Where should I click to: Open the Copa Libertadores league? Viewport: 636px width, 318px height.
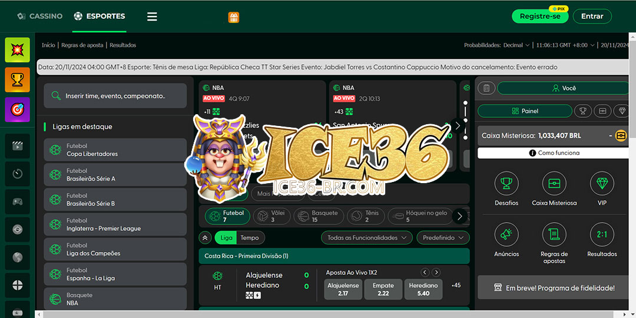[115, 150]
